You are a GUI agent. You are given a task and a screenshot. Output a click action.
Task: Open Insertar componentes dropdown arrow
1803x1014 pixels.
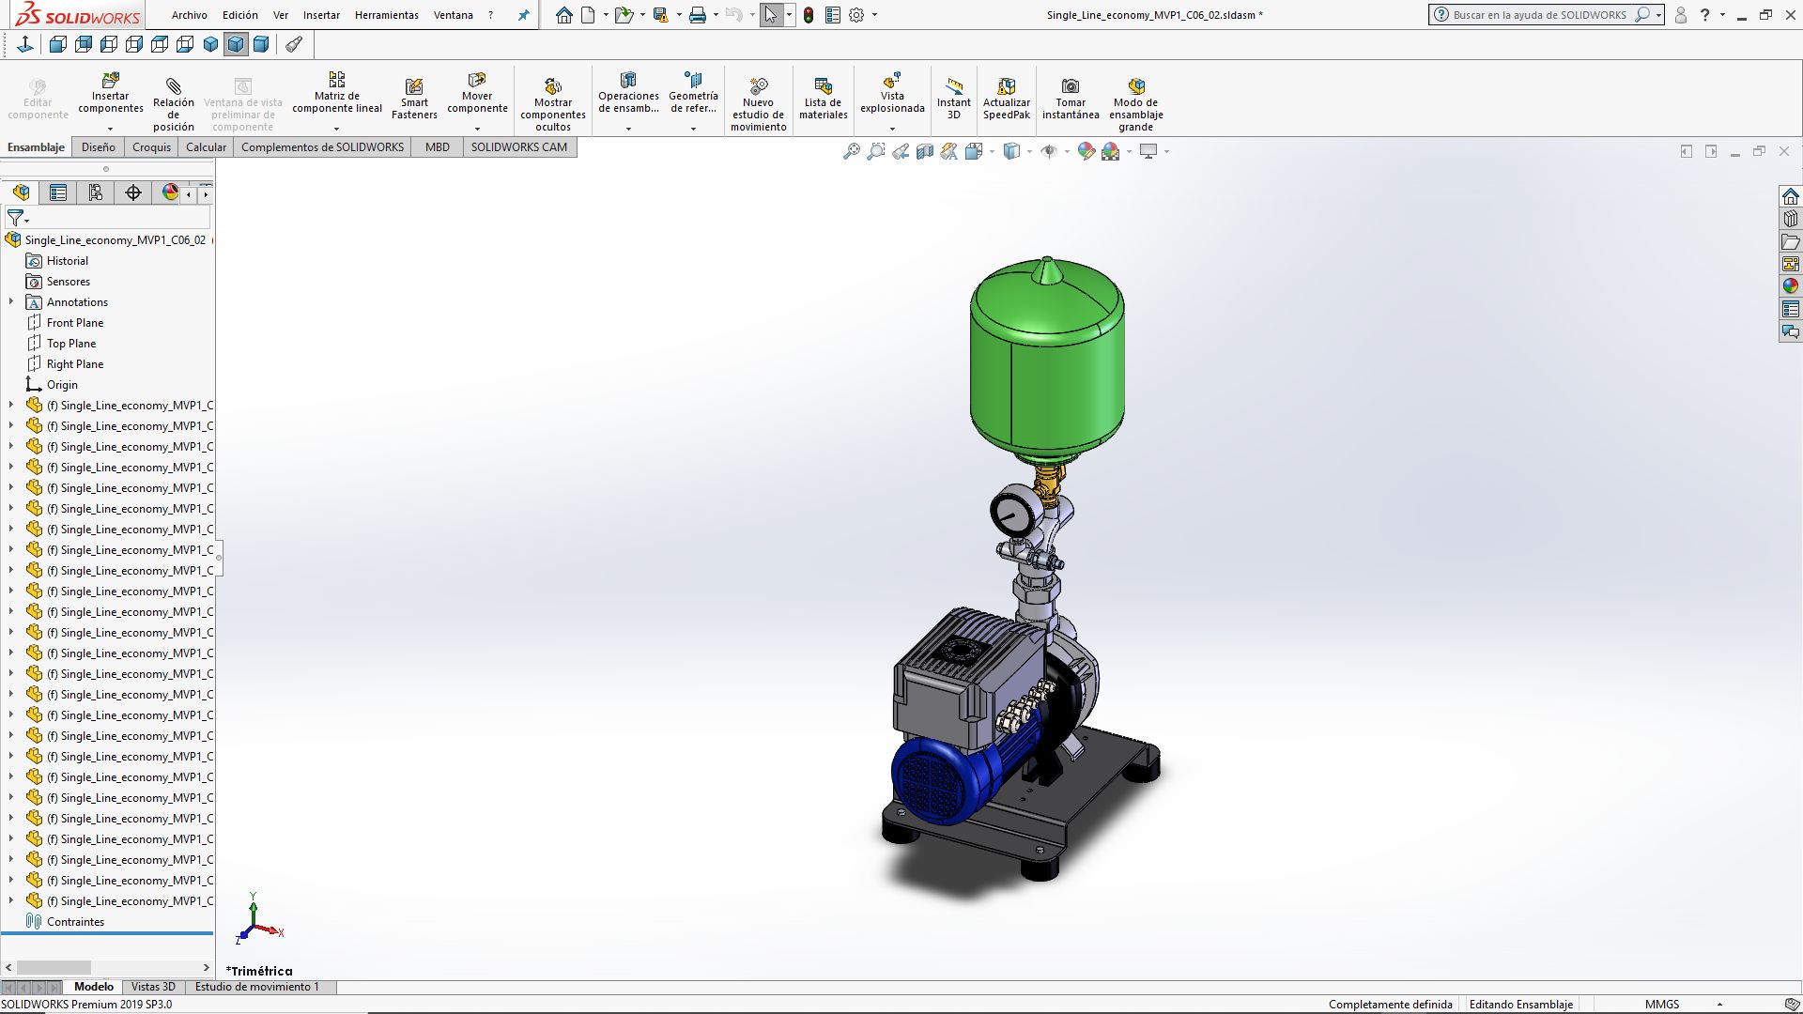[x=110, y=129]
